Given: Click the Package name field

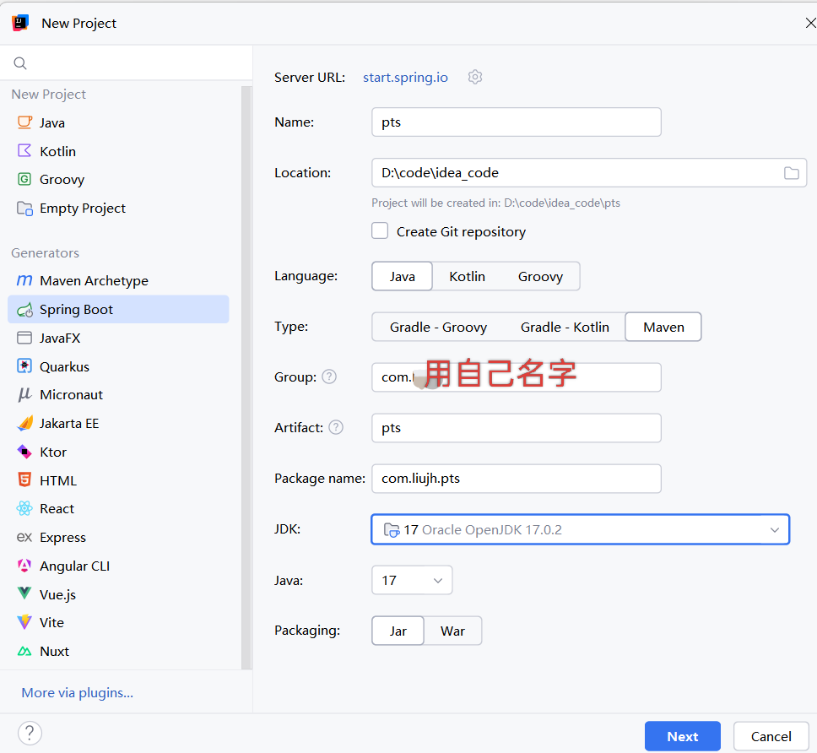Looking at the screenshot, I should click(517, 479).
